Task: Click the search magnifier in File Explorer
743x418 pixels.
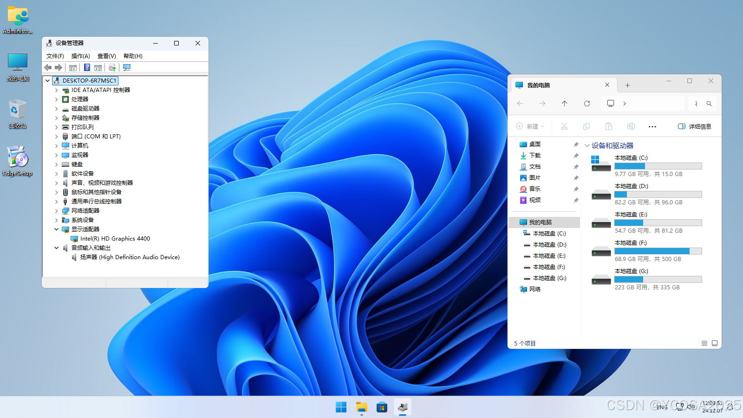Action: point(709,104)
